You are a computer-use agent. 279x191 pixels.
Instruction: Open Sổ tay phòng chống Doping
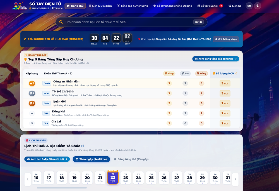pyautogui.click(x=173, y=6)
